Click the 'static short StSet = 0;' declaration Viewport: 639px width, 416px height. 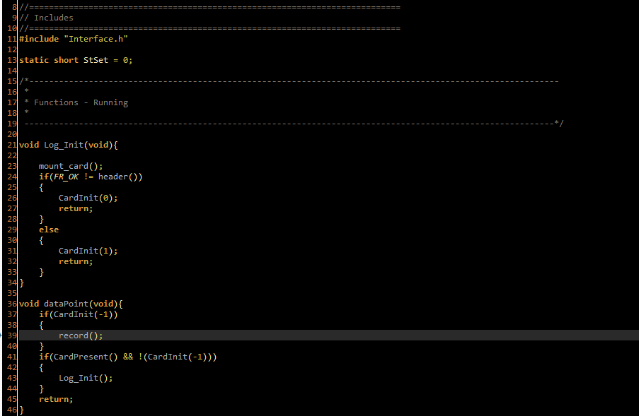coord(76,60)
